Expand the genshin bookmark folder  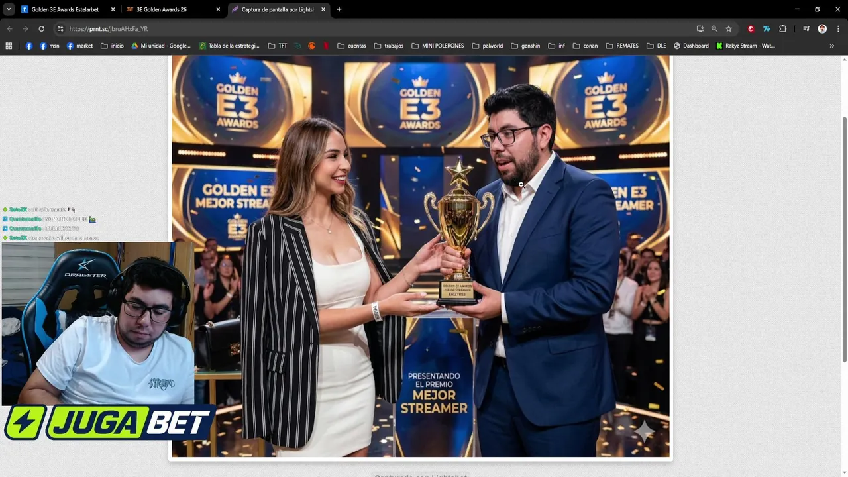[525, 46]
